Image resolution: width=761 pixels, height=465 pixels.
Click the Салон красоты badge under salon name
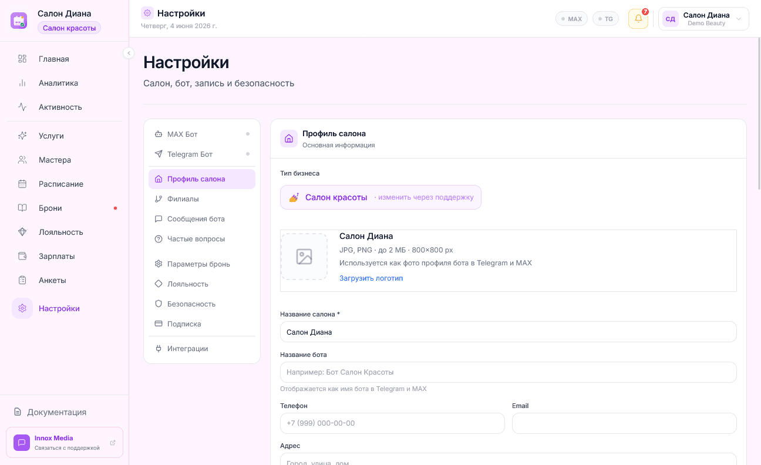coord(69,28)
